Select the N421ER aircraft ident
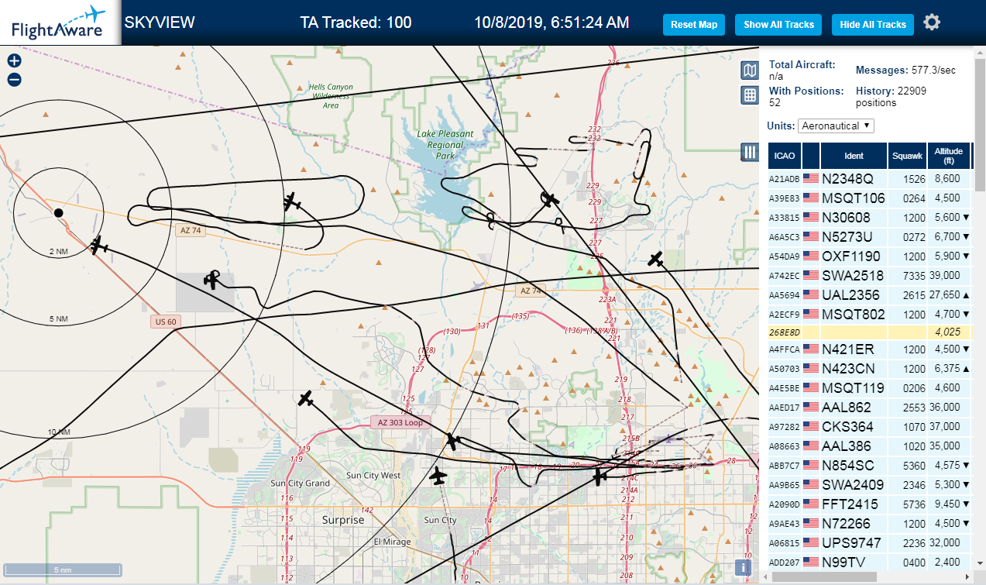The height and width of the screenshot is (585, 986). click(847, 349)
